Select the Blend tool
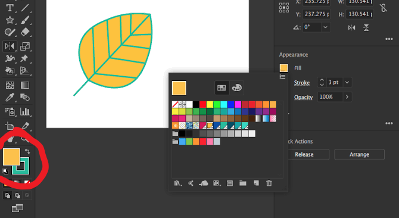 click(24, 97)
